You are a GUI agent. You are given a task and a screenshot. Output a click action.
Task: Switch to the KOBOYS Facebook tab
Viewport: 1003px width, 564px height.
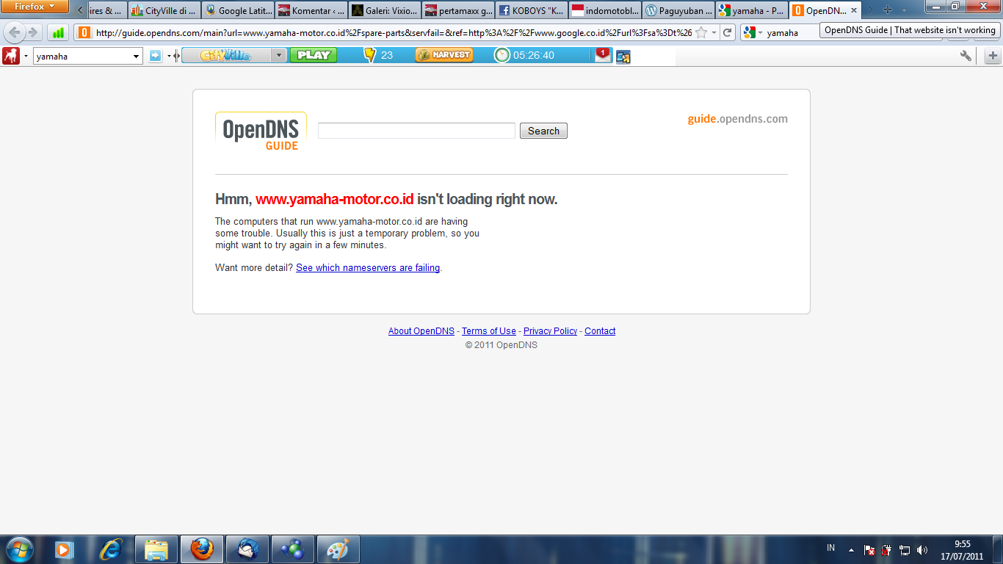tap(532, 11)
